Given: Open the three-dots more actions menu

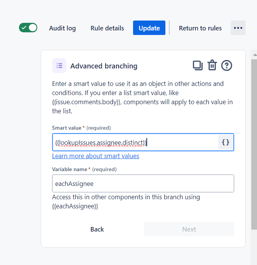Looking at the screenshot, I should (238, 28).
